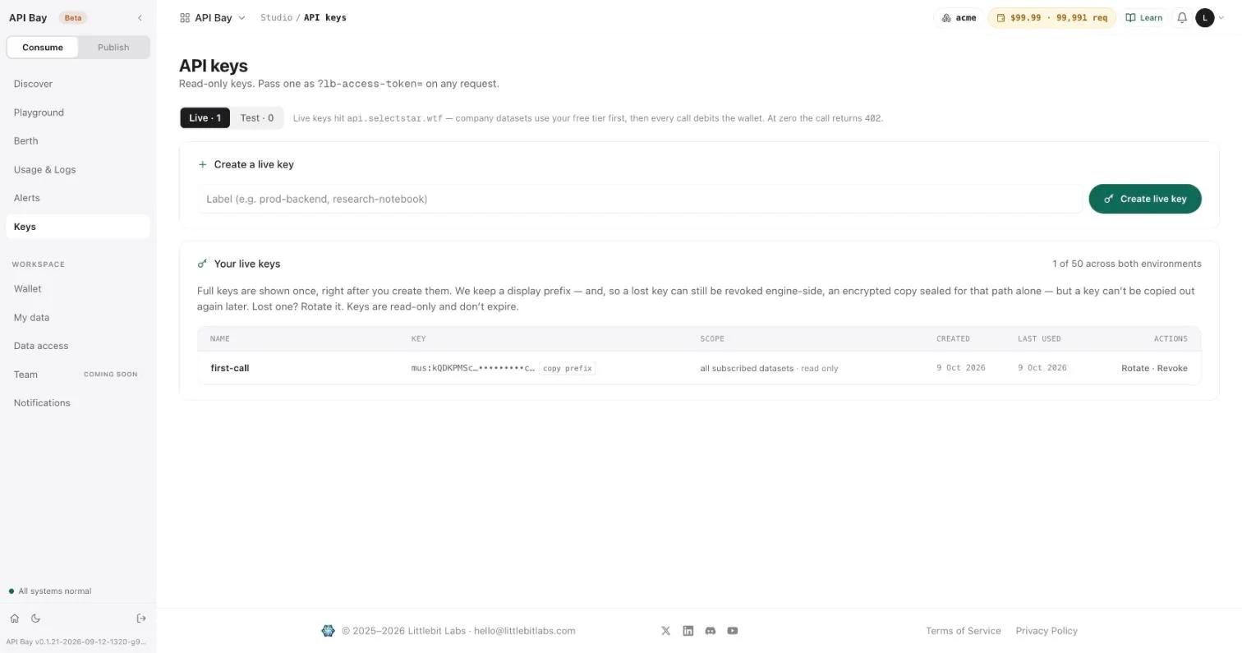
Task: Open Privacy Policy link
Action: click(x=1046, y=631)
